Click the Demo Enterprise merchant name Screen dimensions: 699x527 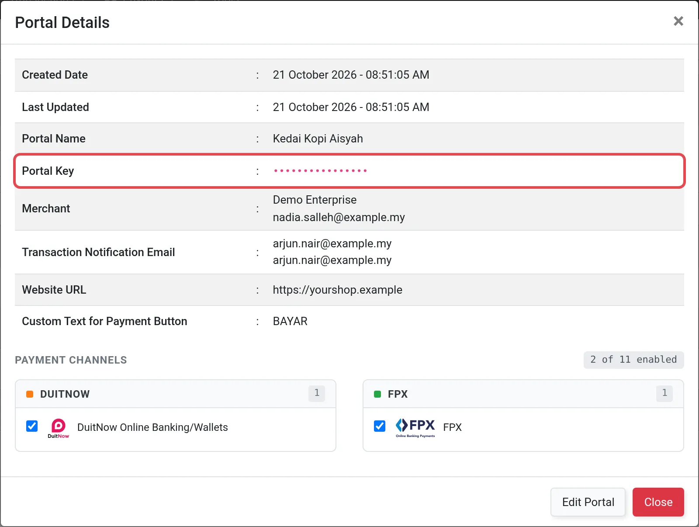(315, 200)
